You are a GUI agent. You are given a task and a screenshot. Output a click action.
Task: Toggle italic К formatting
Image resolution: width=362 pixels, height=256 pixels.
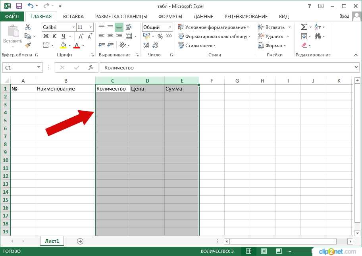[x=54, y=36]
